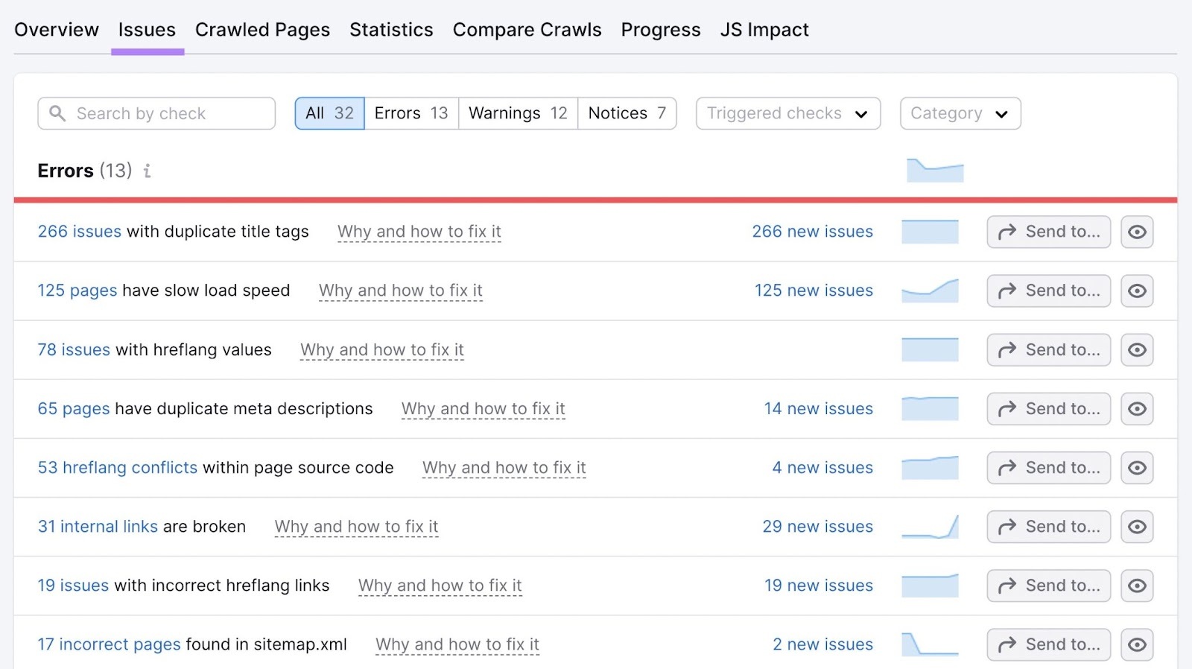Click 29 new issues link
This screenshot has height=669, width=1192.
(818, 527)
